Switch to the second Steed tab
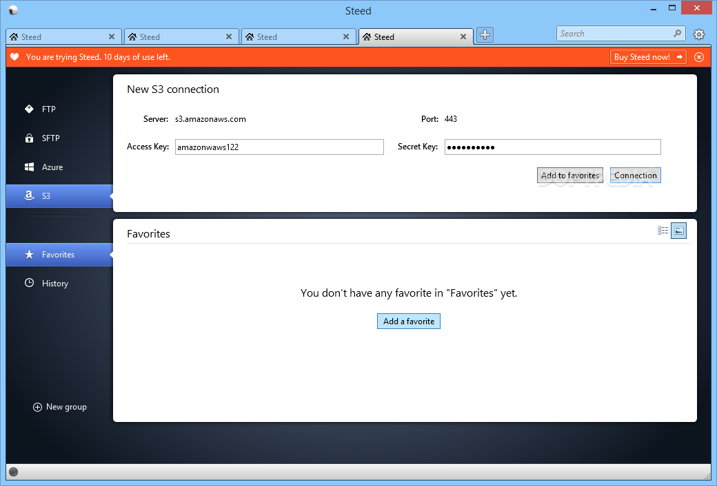The height and width of the screenshot is (486, 717). pos(181,36)
